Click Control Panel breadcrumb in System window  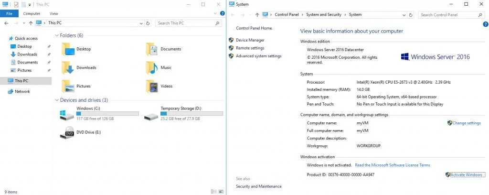click(287, 15)
